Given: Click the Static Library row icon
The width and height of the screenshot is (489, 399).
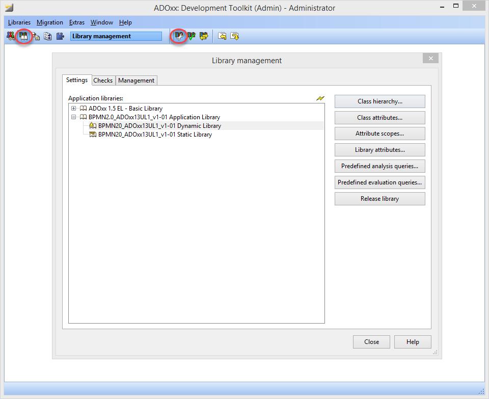Looking at the screenshot, I should 93,135.
